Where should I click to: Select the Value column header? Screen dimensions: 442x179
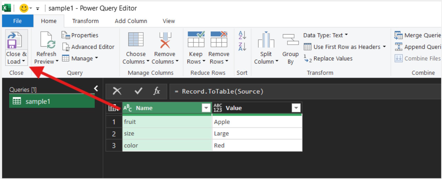[x=257, y=108]
